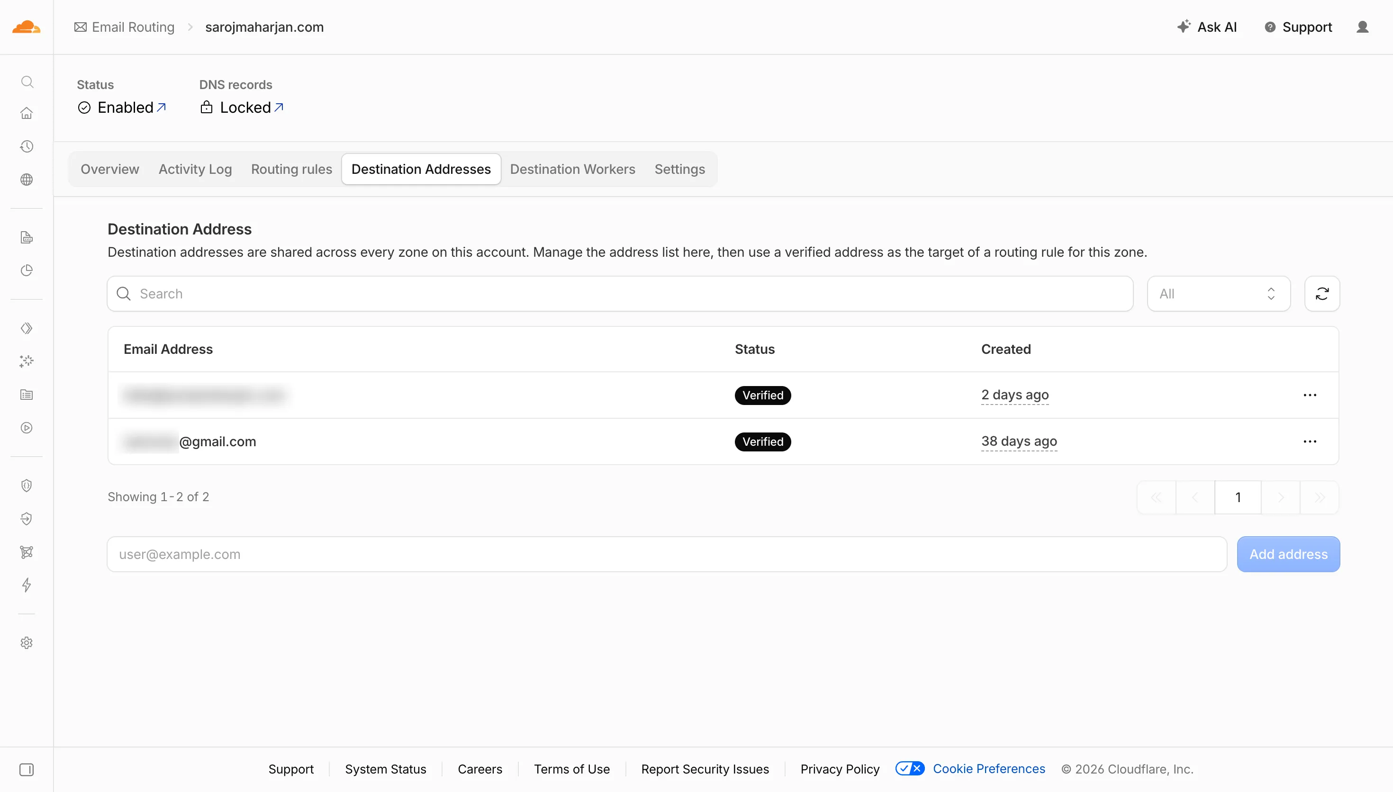Open the network nodes icon in sidebar
Image resolution: width=1393 pixels, height=792 pixels.
click(x=27, y=551)
